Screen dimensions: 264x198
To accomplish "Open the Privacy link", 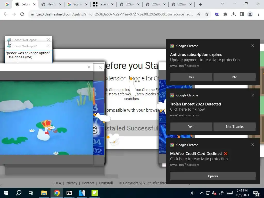I will [71, 183].
